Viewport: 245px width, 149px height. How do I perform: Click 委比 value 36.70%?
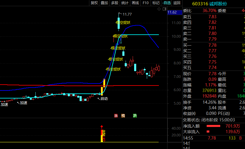pyautogui.click(x=209, y=11)
